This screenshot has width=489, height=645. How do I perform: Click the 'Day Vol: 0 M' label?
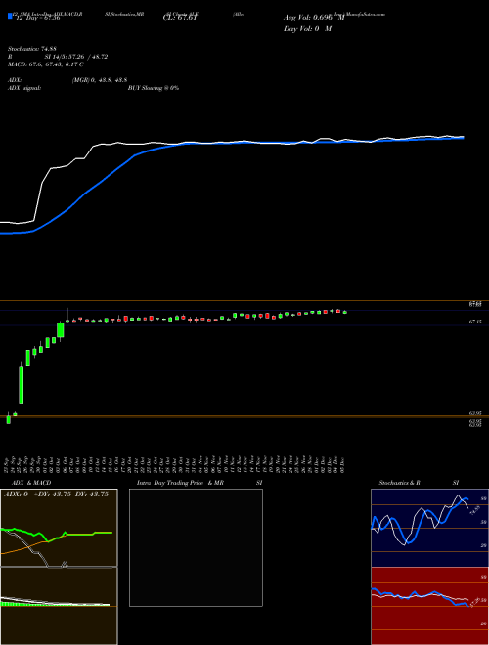(x=307, y=29)
